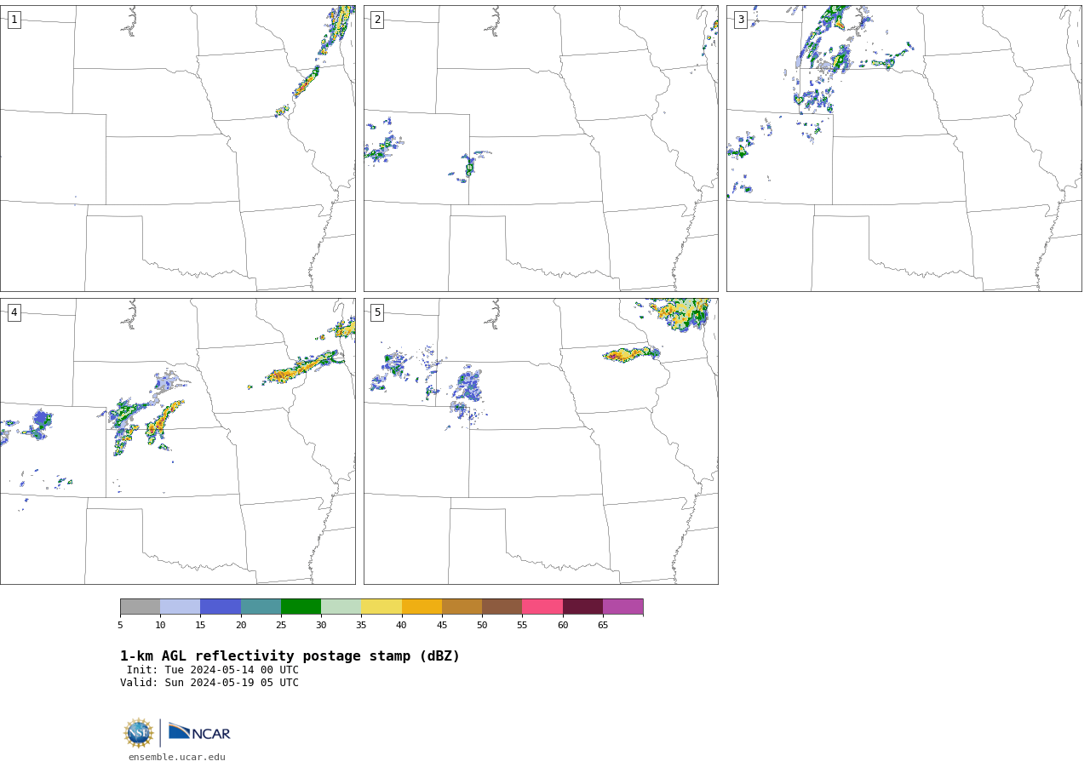The height and width of the screenshot is (767, 1090).
Task: Open ensemble member 5 reflectivity panel
Action: 541,441
